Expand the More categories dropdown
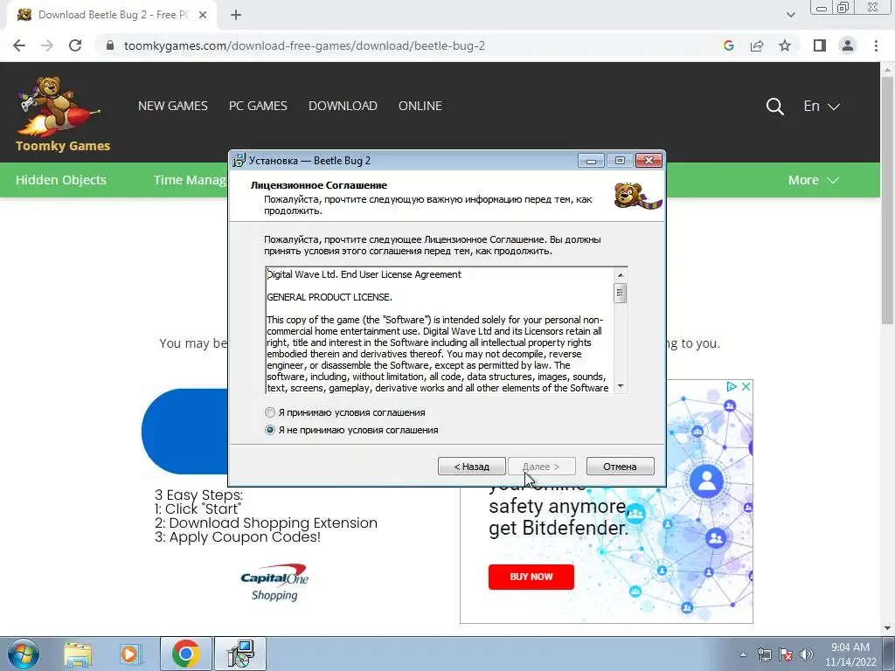This screenshot has height=671, width=895. tap(814, 180)
